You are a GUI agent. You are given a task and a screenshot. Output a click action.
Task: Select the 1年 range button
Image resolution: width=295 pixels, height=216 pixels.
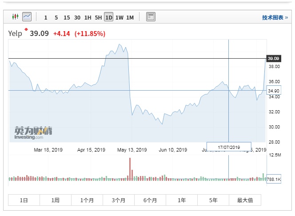[182, 200]
